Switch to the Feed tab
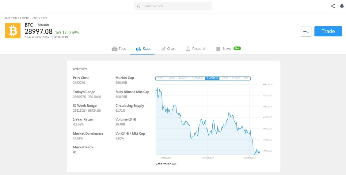The width and height of the screenshot is (346, 175). (x=119, y=49)
